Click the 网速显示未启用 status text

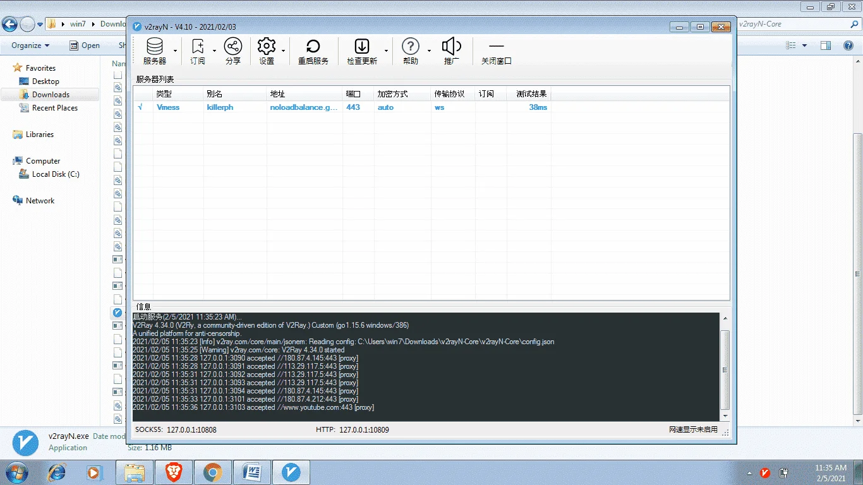point(693,429)
